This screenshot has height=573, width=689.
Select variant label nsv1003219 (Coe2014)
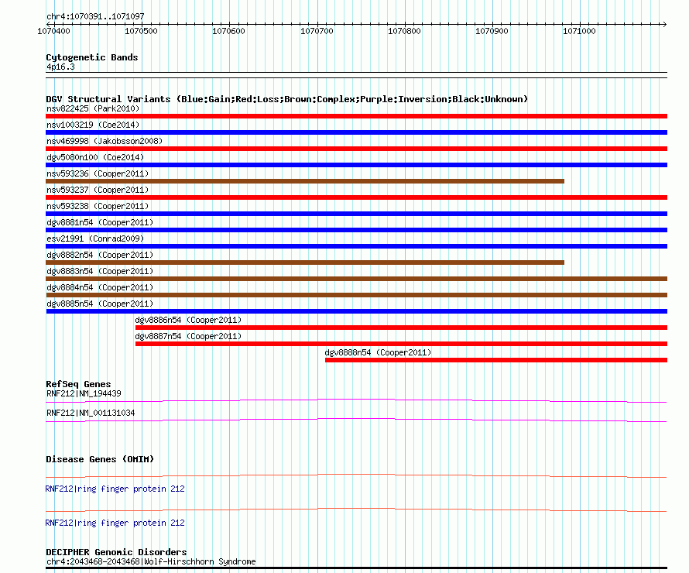click(93, 125)
